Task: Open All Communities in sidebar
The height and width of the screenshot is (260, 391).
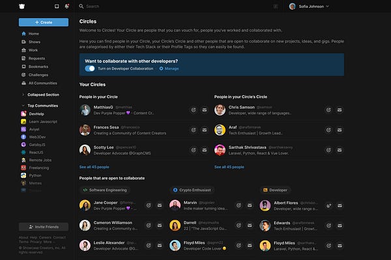Action: point(39,83)
